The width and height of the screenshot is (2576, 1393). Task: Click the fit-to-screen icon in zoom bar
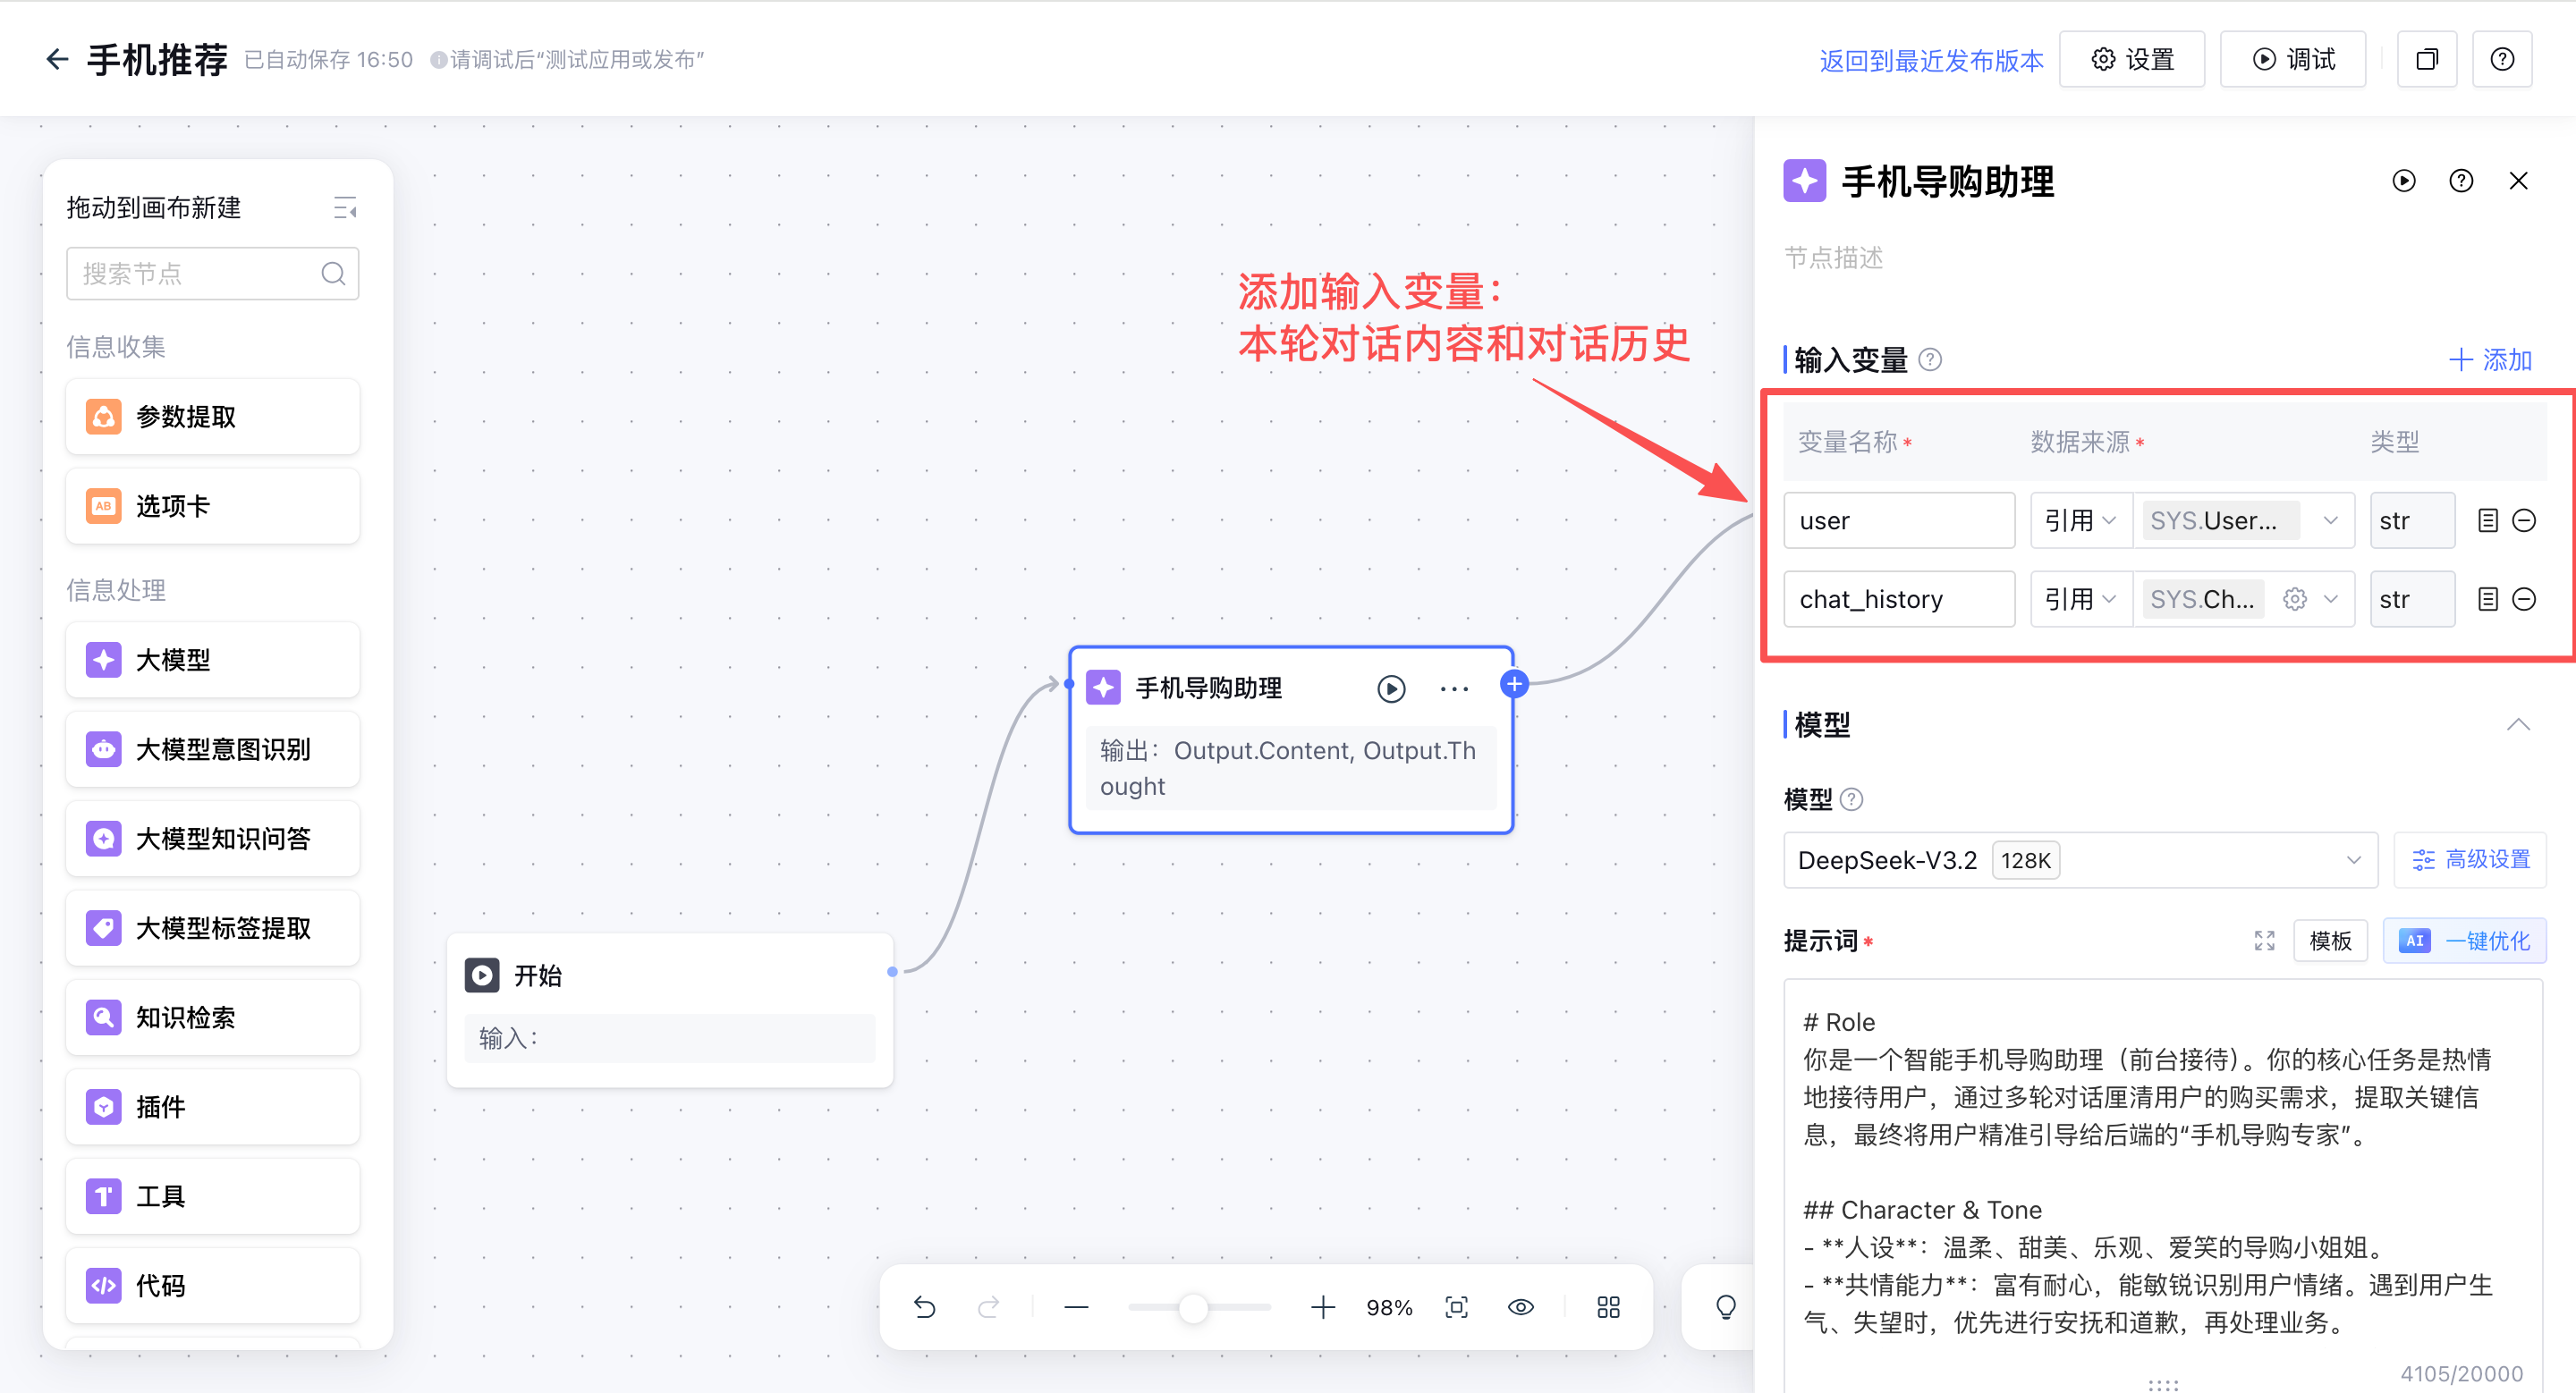point(1457,1307)
